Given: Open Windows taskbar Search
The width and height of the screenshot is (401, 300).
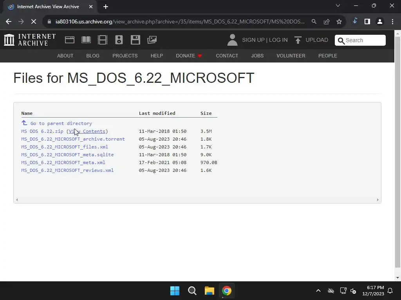Looking at the screenshot, I should [192, 291].
